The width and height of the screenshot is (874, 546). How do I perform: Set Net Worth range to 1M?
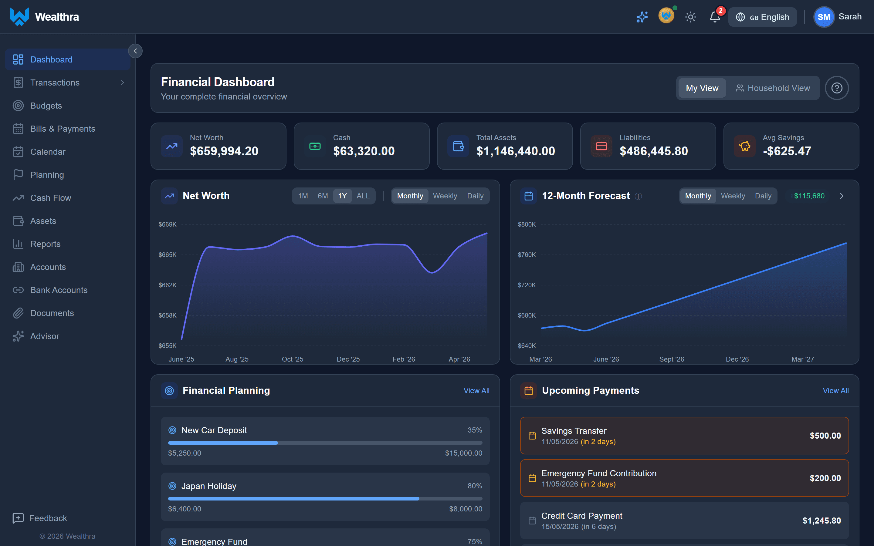[303, 196]
